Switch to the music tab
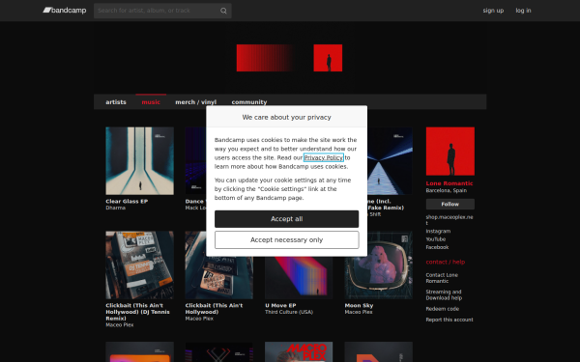The image size is (580, 362). pyautogui.click(x=151, y=102)
